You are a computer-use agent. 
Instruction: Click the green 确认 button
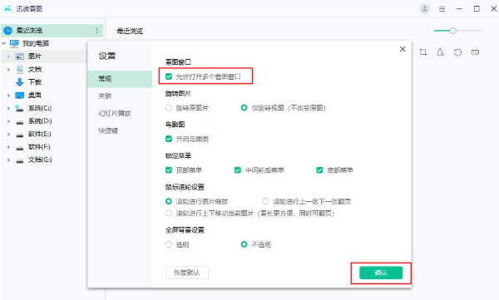pos(381,273)
